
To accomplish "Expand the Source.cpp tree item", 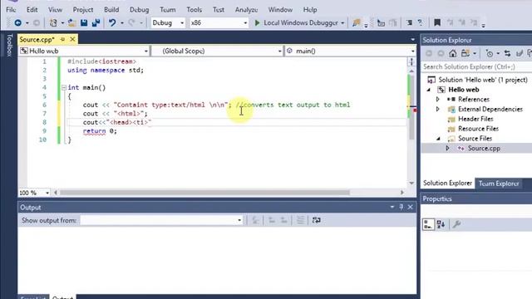I will click(447, 148).
